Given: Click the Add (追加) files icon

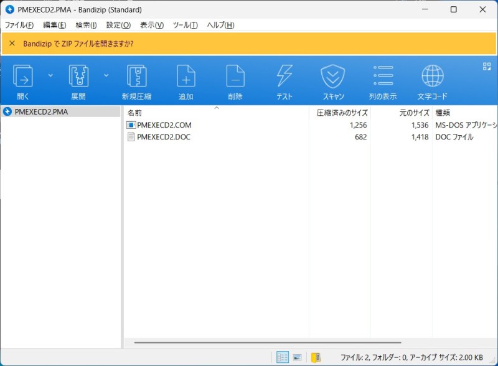Looking at the screenshot, I should [186, 77].
